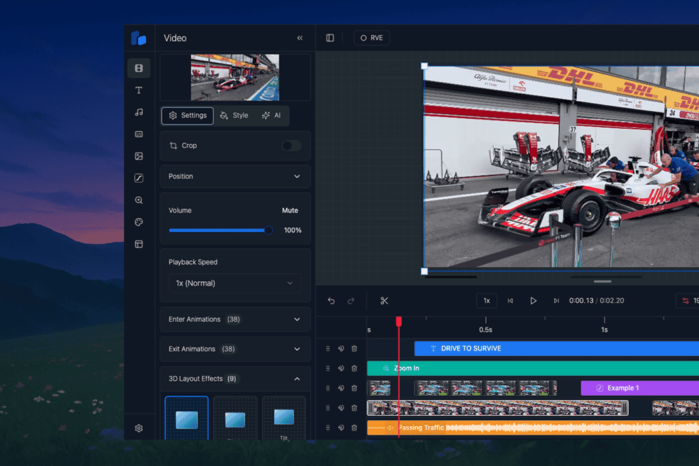Select the long selected video clip on timeline
Image resolution: width=699 pixels, height=466 pixels.
coord(497,407)
